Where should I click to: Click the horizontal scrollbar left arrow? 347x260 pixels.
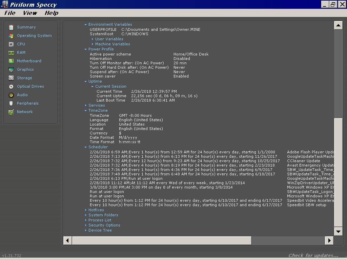(67, 241)
